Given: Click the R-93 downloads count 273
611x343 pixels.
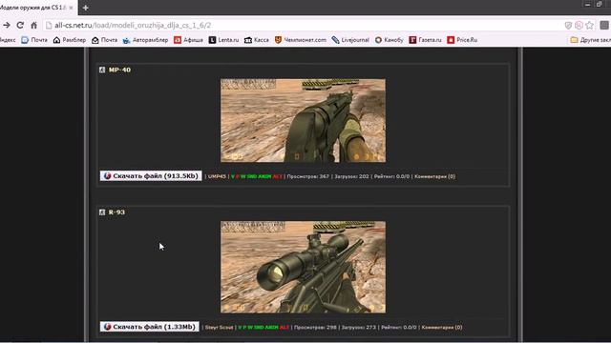Looking at the screenshot, I should [x=359, y=328].
